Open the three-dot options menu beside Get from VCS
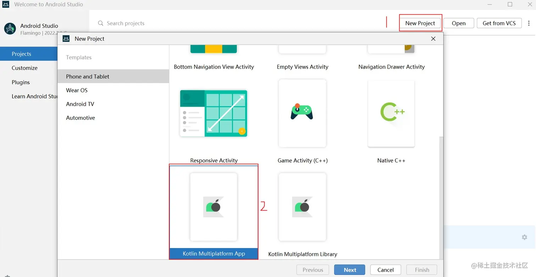Viewport: 536px width, 277px height. pyautogui.click(x=529, y=23)
